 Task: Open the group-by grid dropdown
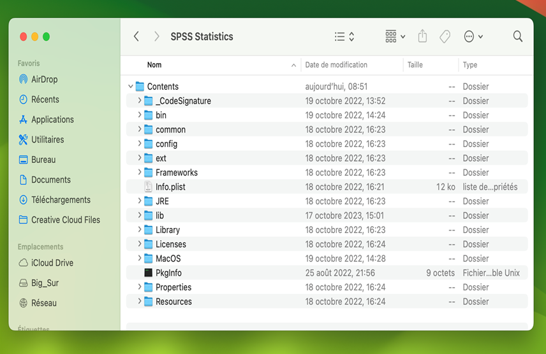click(x=395, y=37)
